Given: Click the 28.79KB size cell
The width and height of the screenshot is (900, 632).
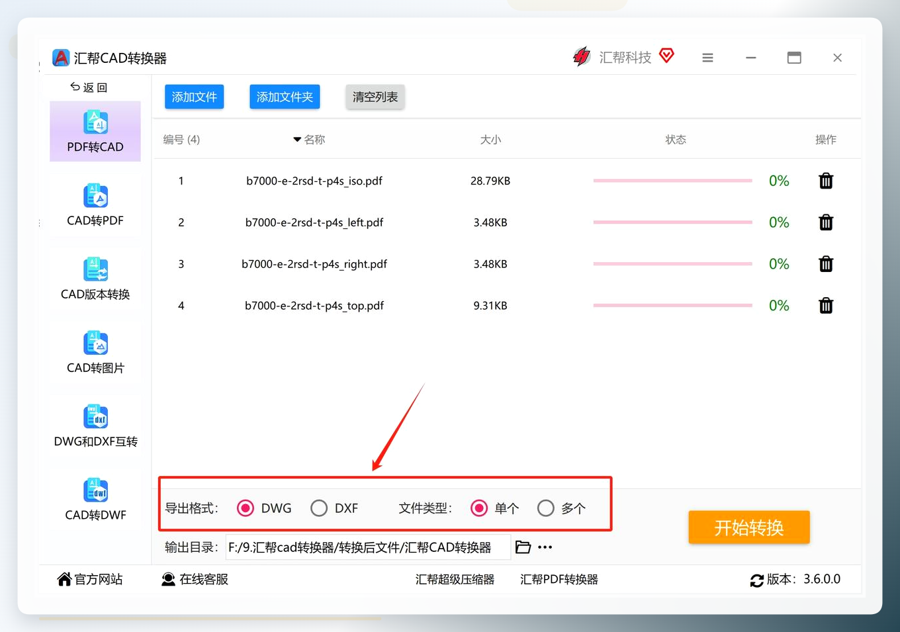Looking at the screenshot, I should tap(490, 181).
